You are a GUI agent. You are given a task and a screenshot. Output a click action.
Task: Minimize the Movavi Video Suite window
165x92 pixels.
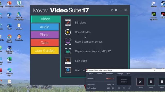(x=121, y=10)
